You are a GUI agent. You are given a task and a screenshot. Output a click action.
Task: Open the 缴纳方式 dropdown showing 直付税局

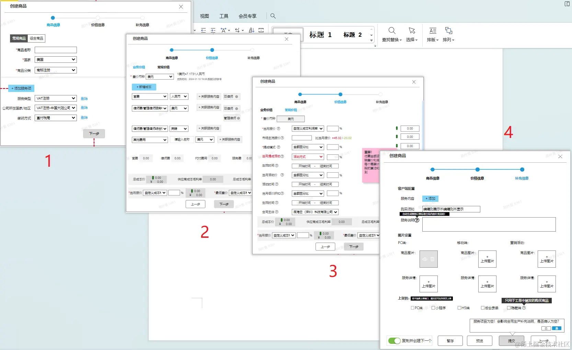pyautogui.click(x=56, y=118)
